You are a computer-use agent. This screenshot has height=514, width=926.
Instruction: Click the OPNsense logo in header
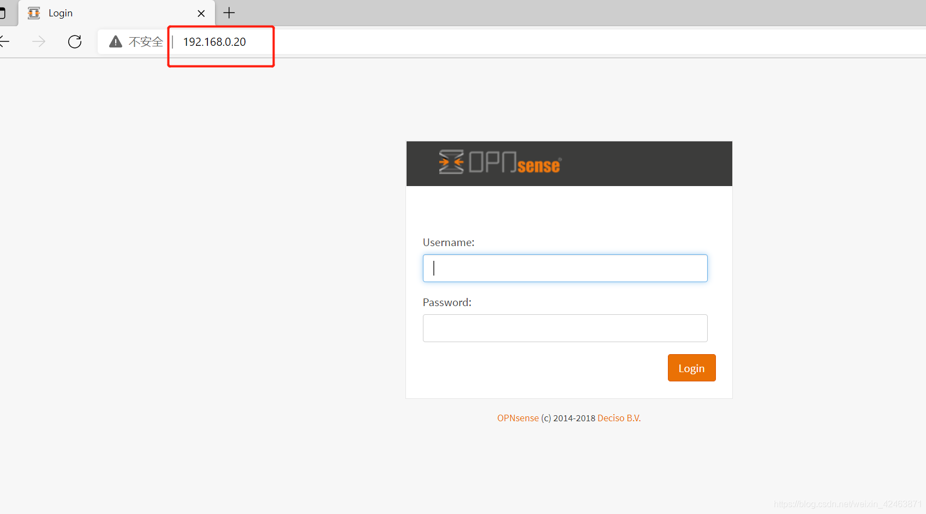(500, 162)
